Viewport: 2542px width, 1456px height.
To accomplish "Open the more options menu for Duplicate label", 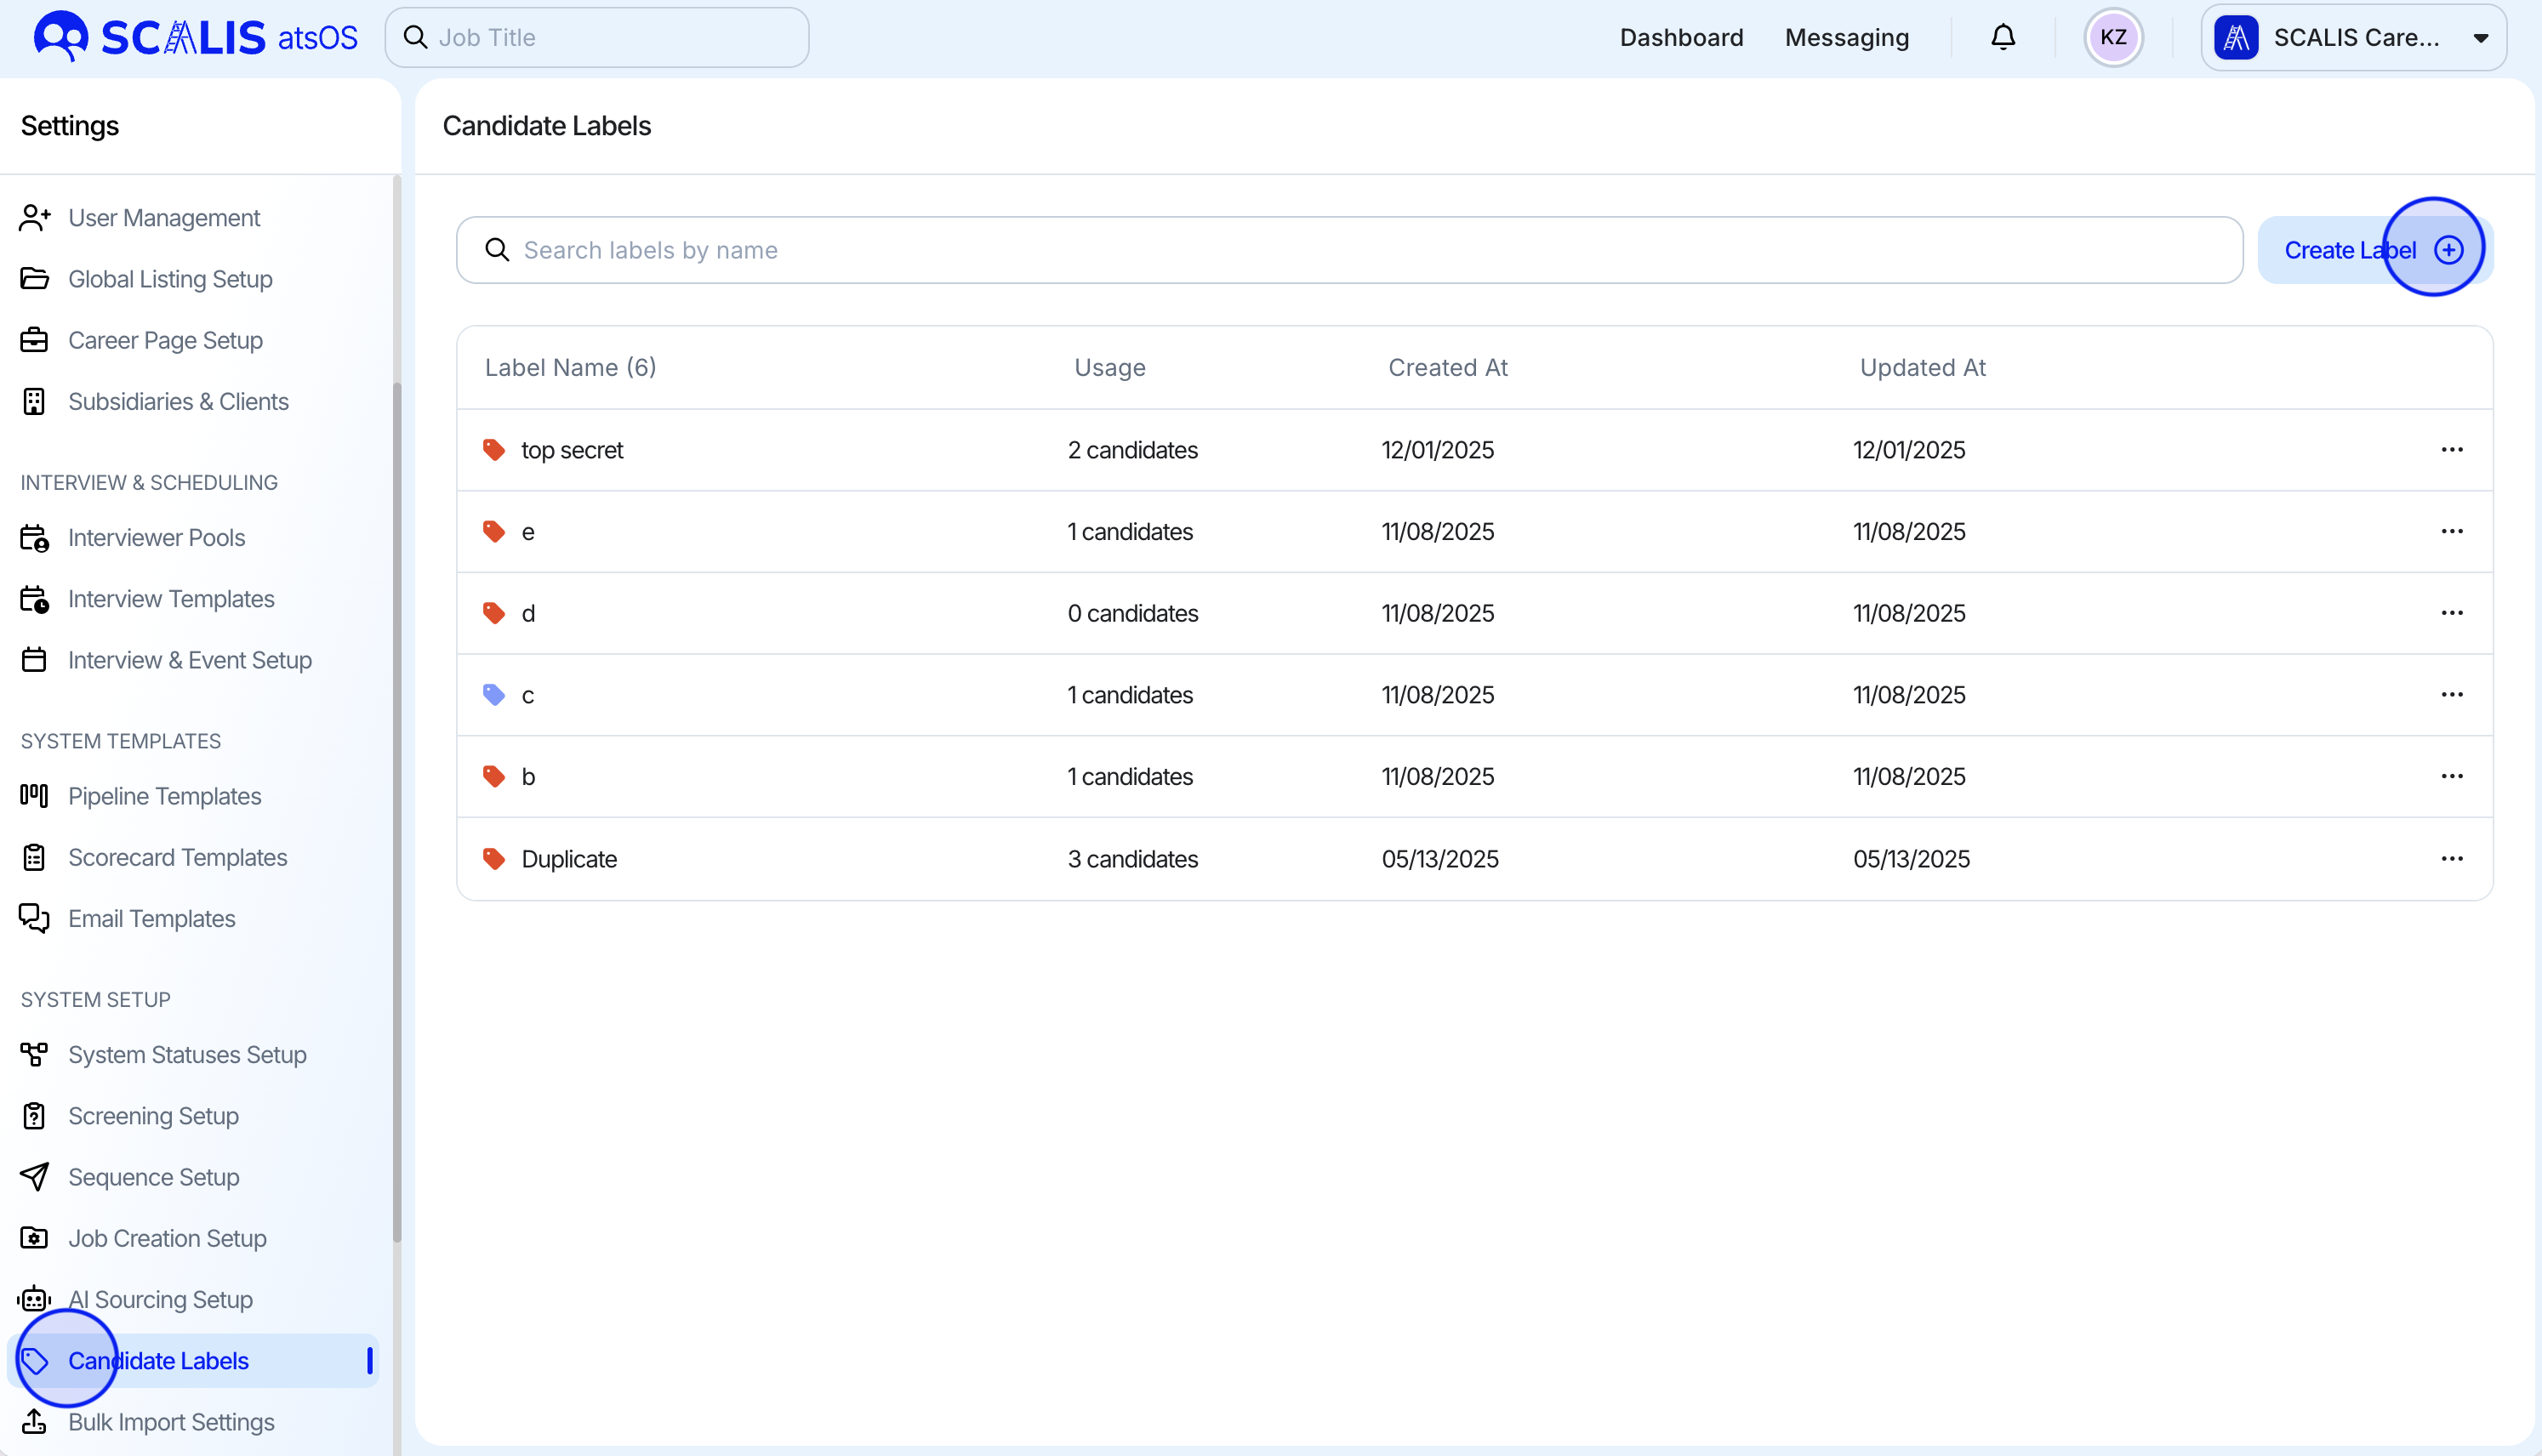I will point(2451,859).
